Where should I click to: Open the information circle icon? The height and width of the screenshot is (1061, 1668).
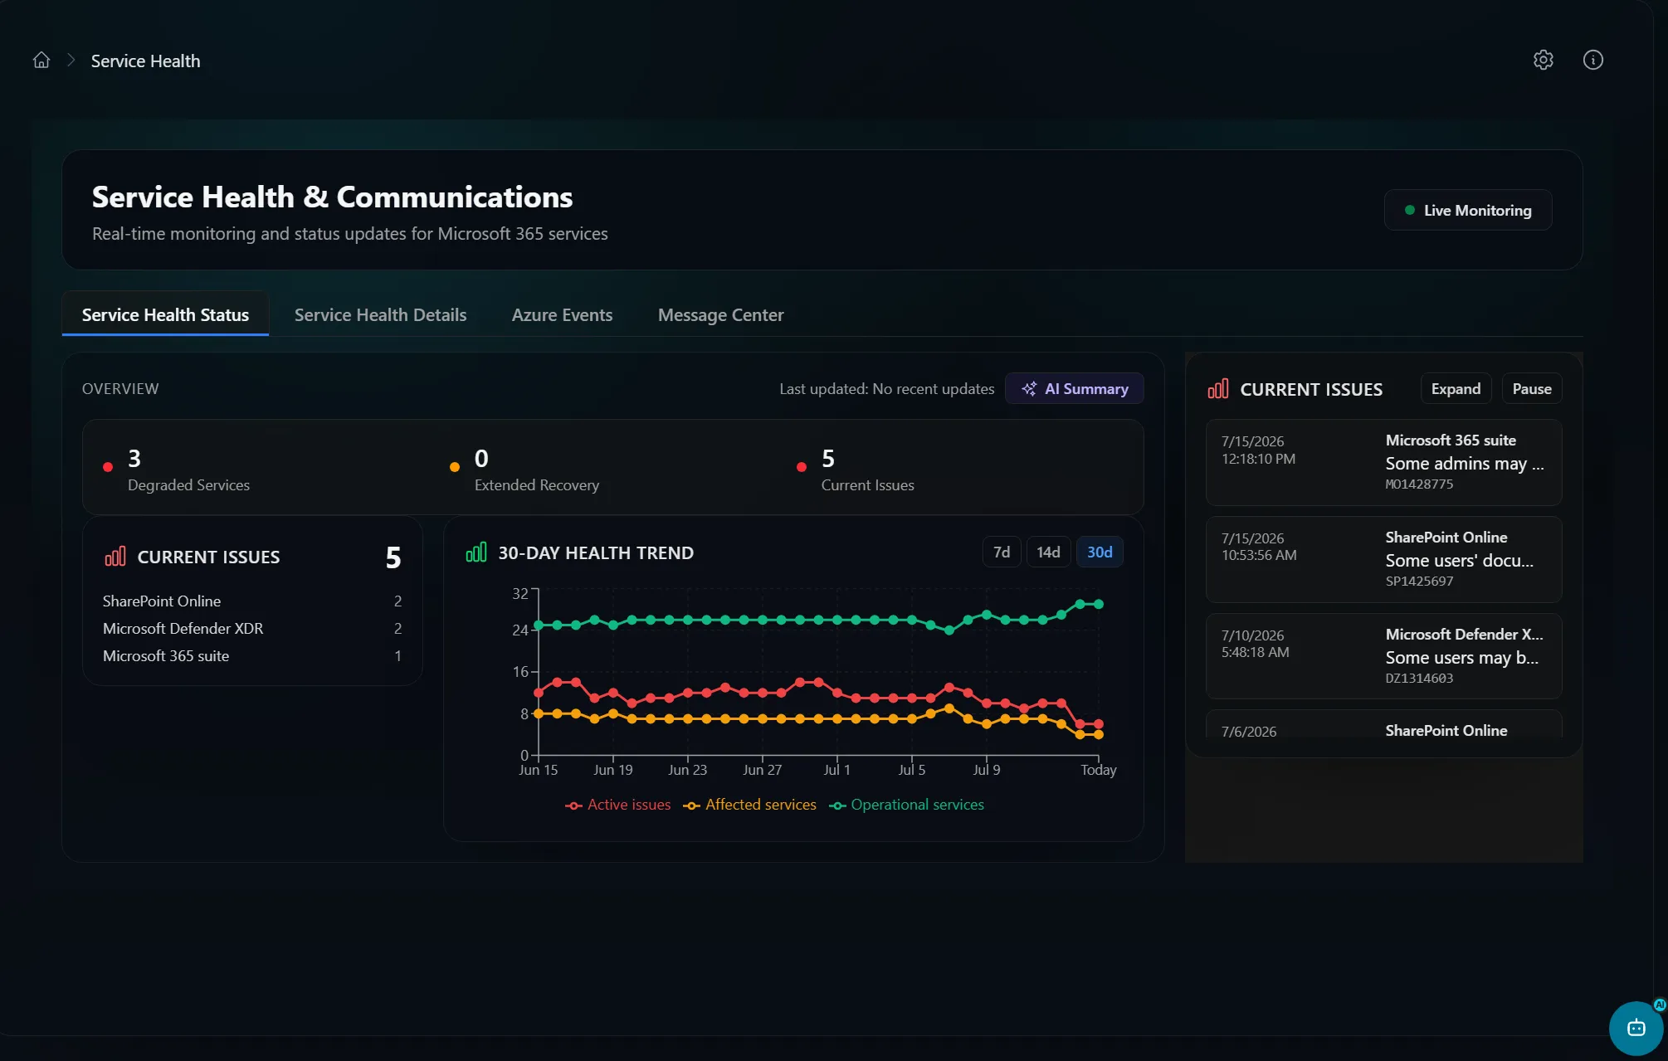pos(1592,60)
